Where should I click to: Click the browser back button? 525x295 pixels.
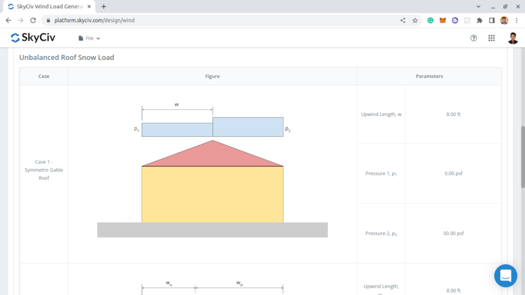[x=8, y=20]
